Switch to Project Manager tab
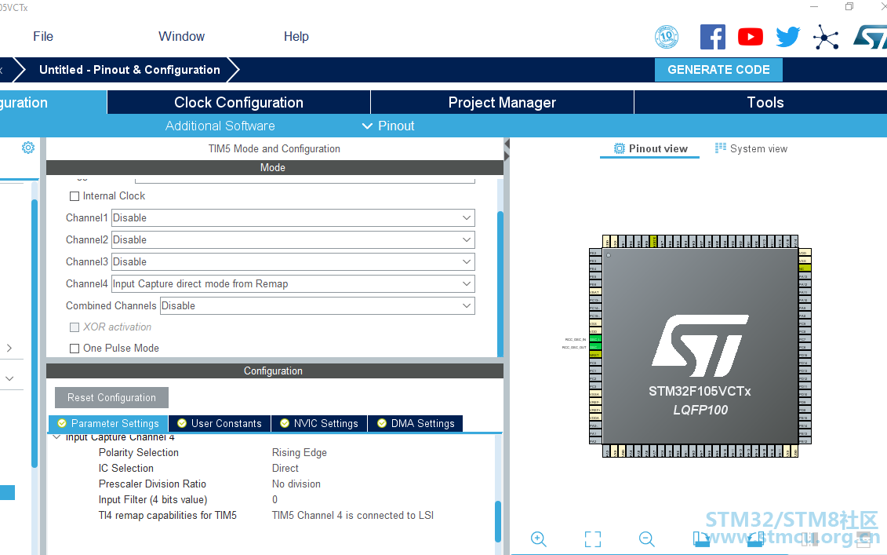The image size is (887, 555). coord(503,103)
